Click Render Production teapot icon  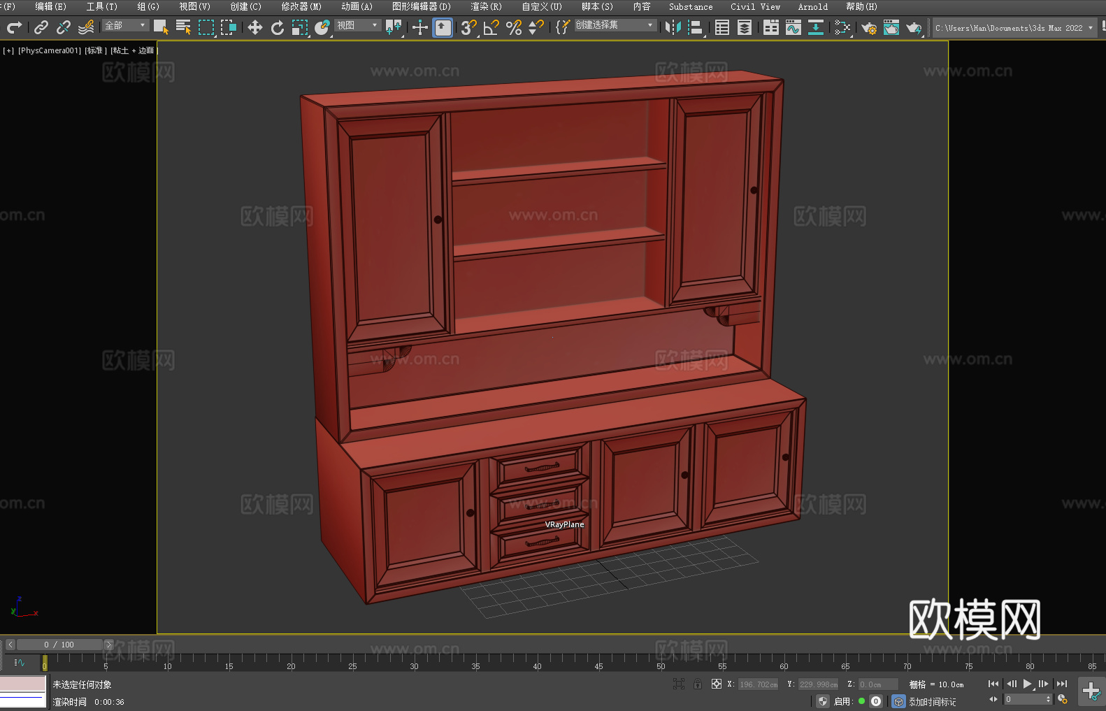tap(914, 27)
